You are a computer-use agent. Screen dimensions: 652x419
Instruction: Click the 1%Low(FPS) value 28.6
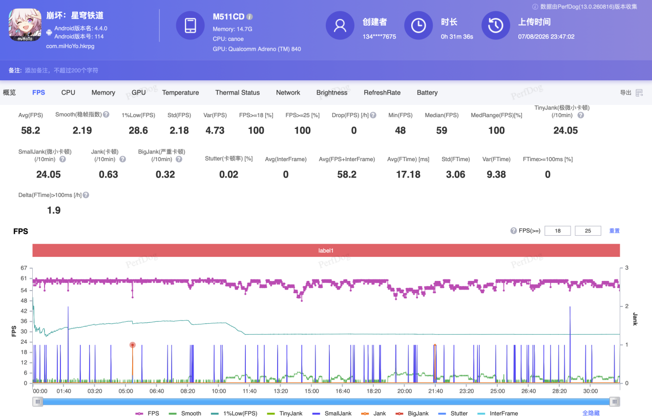[138, 130]
